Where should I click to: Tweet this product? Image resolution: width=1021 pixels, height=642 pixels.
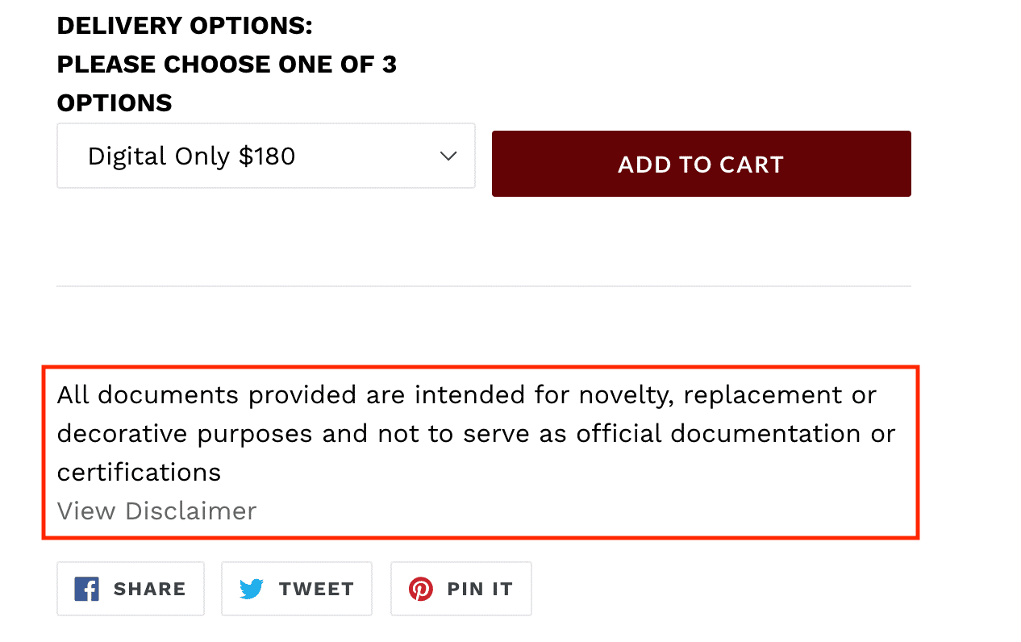click(296, 589)
